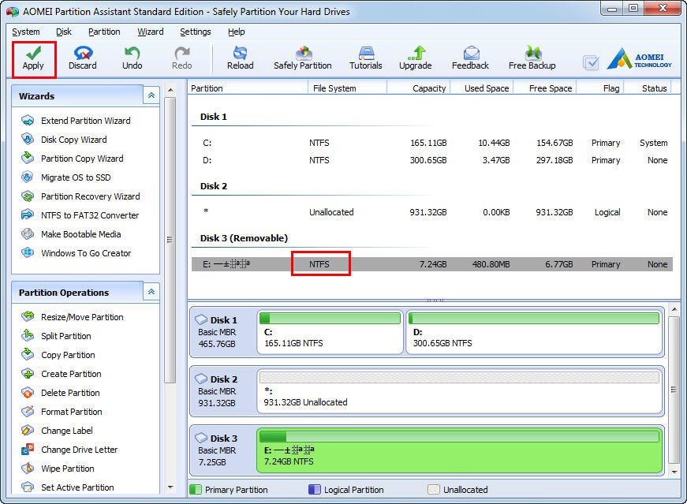Select Disk 2 Basic MBR header
Screen dimensions: 687x504
click(223, 390)
